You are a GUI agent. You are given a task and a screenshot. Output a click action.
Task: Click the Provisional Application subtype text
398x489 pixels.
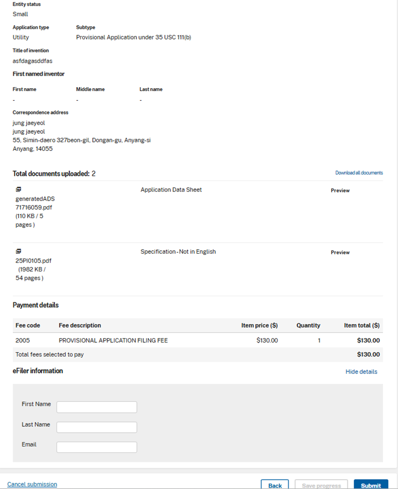click(x=133, y=37)
